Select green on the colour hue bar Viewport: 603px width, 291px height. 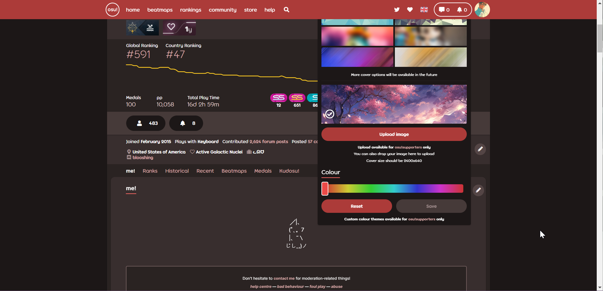click(372, 189)
